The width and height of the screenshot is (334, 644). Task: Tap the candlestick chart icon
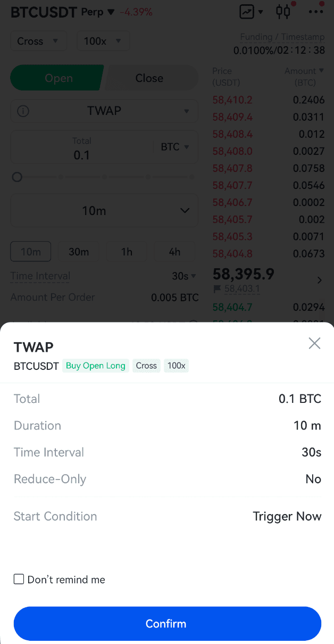[x=283, y=11]
